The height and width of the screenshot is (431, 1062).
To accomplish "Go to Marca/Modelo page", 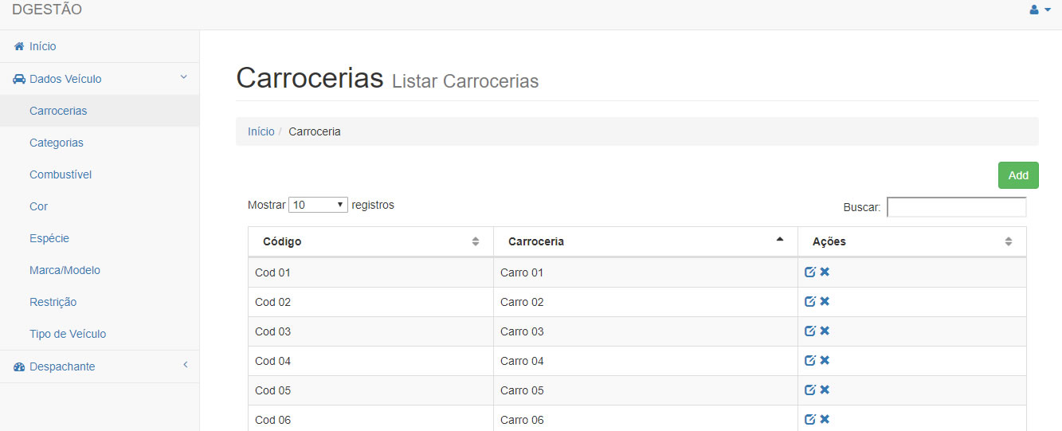I will click(x=65, y=270).
